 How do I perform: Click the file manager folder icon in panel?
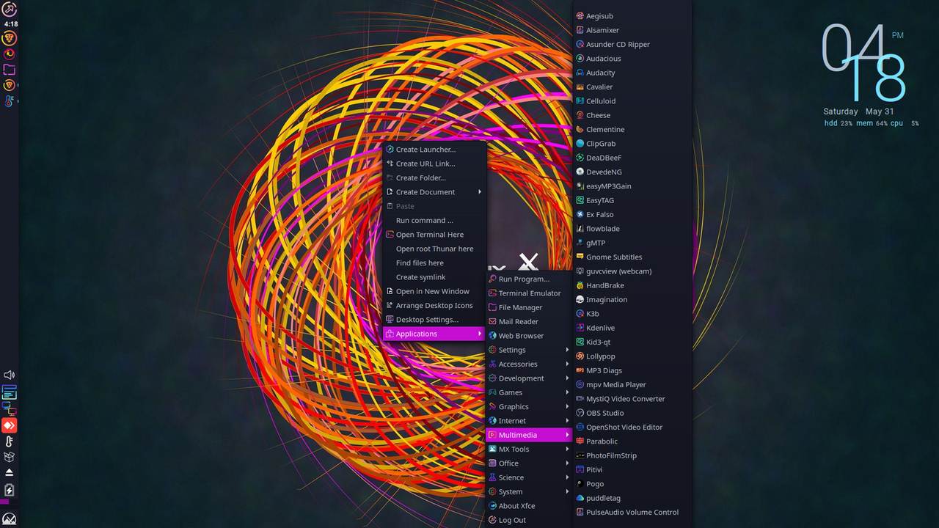9,70
